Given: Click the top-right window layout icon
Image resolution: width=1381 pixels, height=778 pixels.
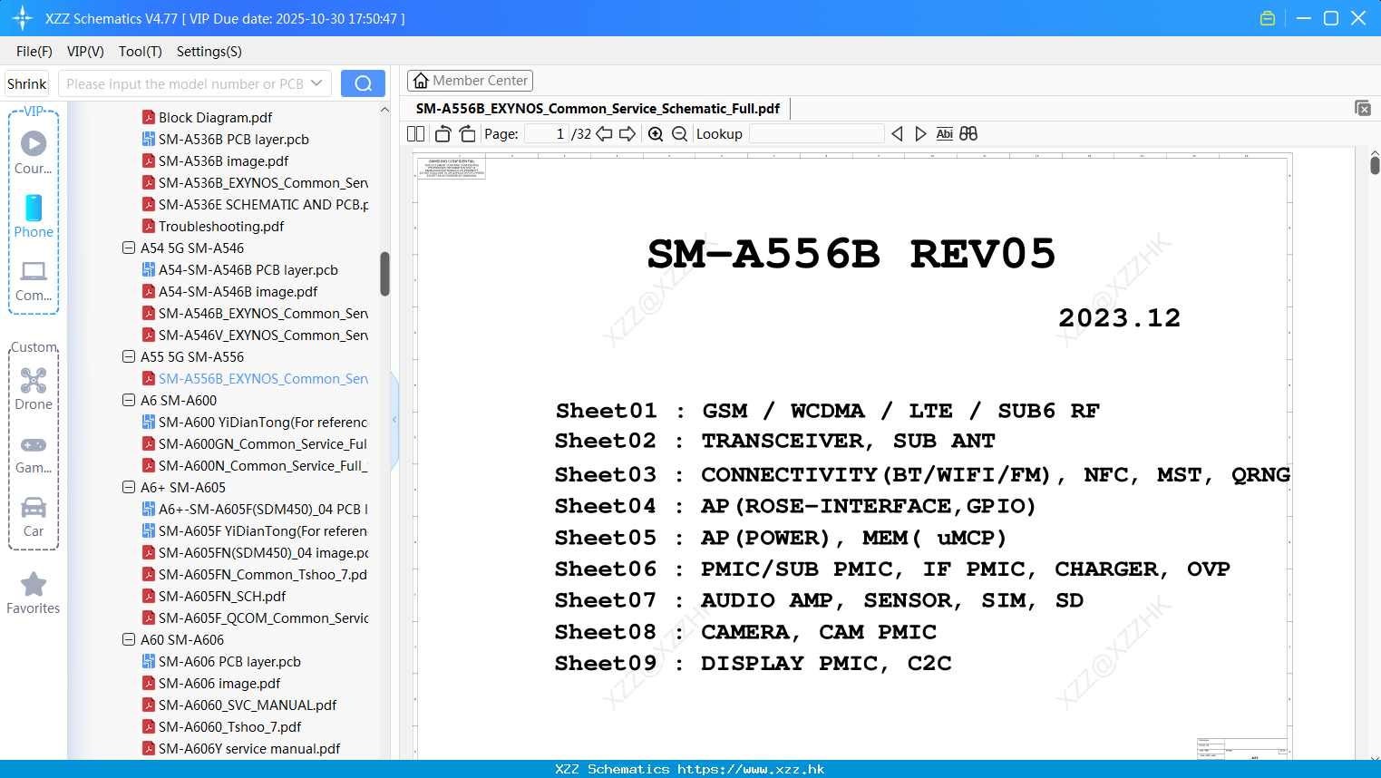Looking at the screenshot, I should pyautogui.click(x=1363, y=108).
